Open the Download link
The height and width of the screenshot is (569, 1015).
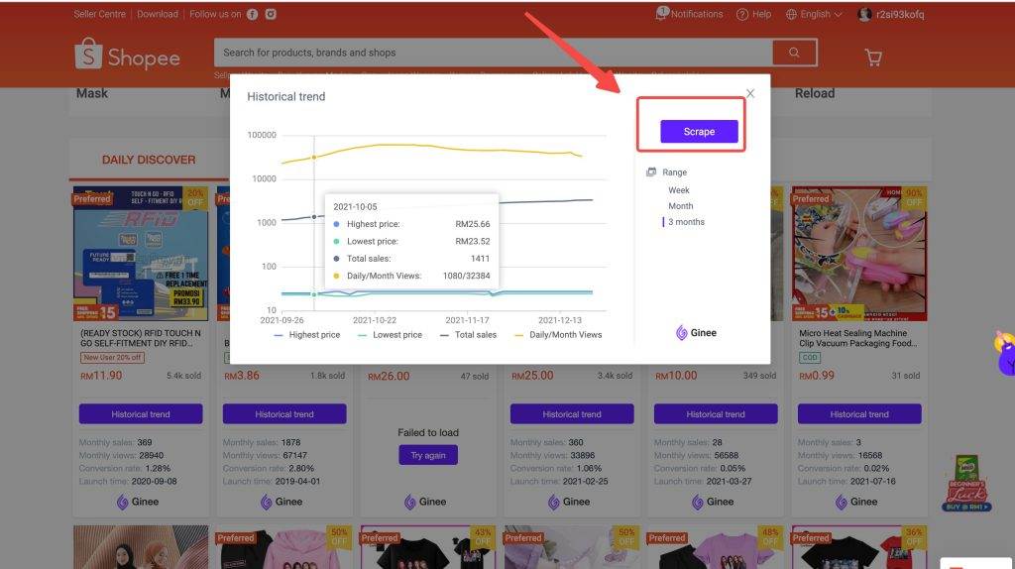158,14
